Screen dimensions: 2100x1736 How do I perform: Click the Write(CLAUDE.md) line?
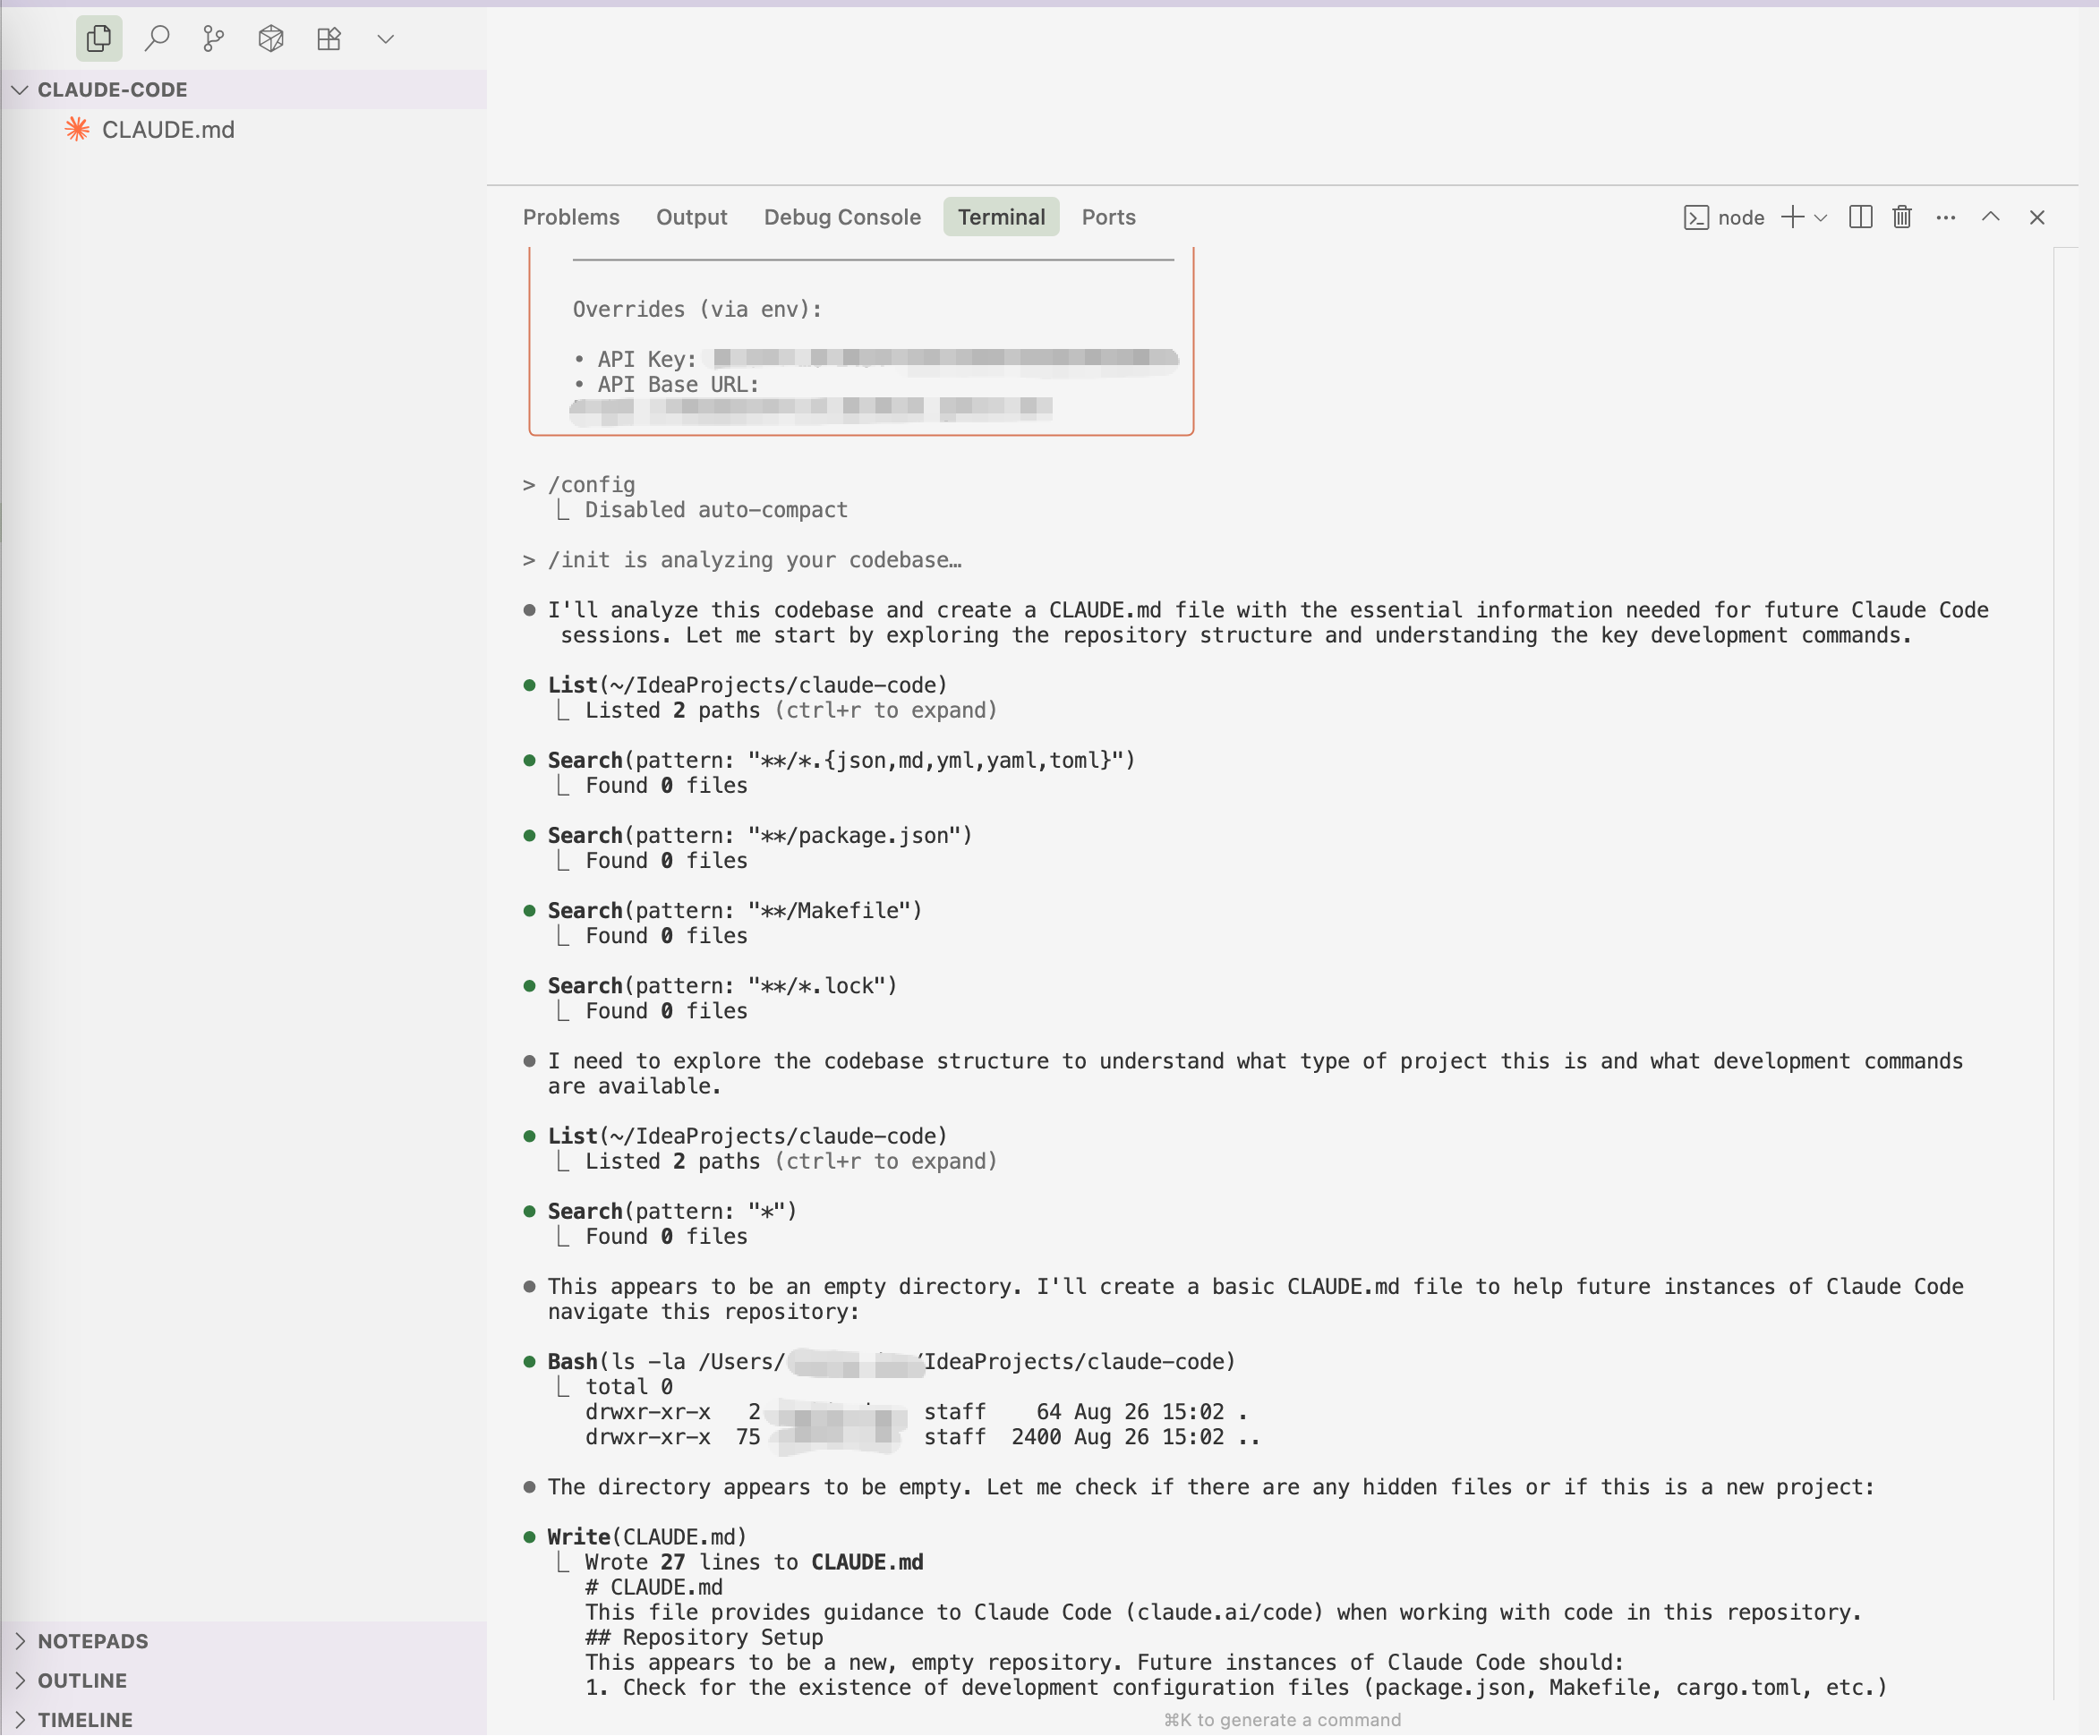click(x=647, y=1537)
